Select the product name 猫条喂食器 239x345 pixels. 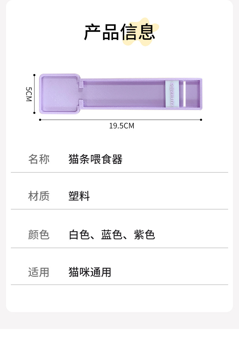(95, 159)
